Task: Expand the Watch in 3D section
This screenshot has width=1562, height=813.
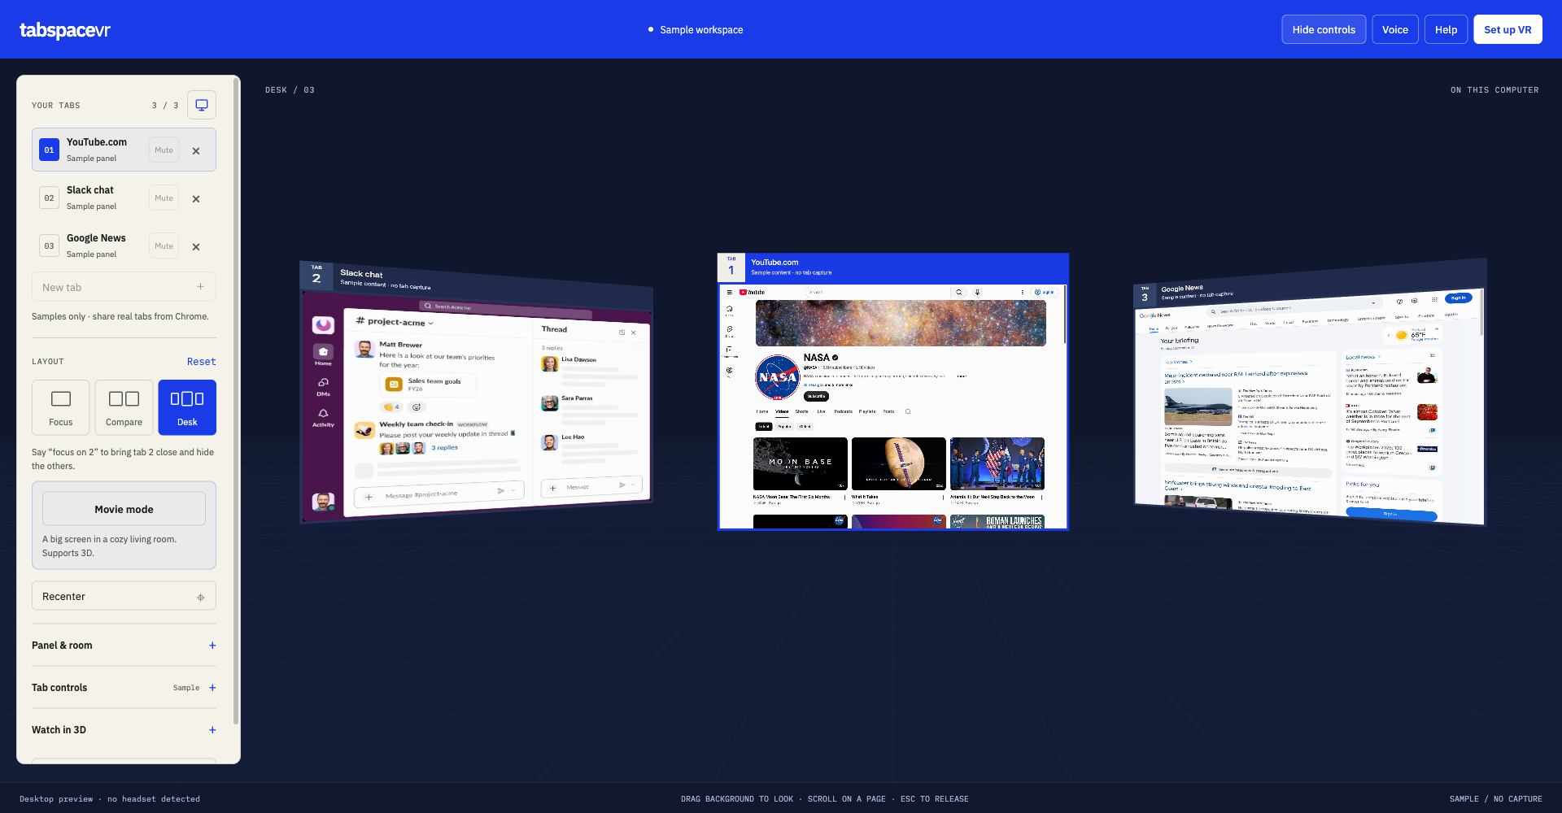Action: 124,730
